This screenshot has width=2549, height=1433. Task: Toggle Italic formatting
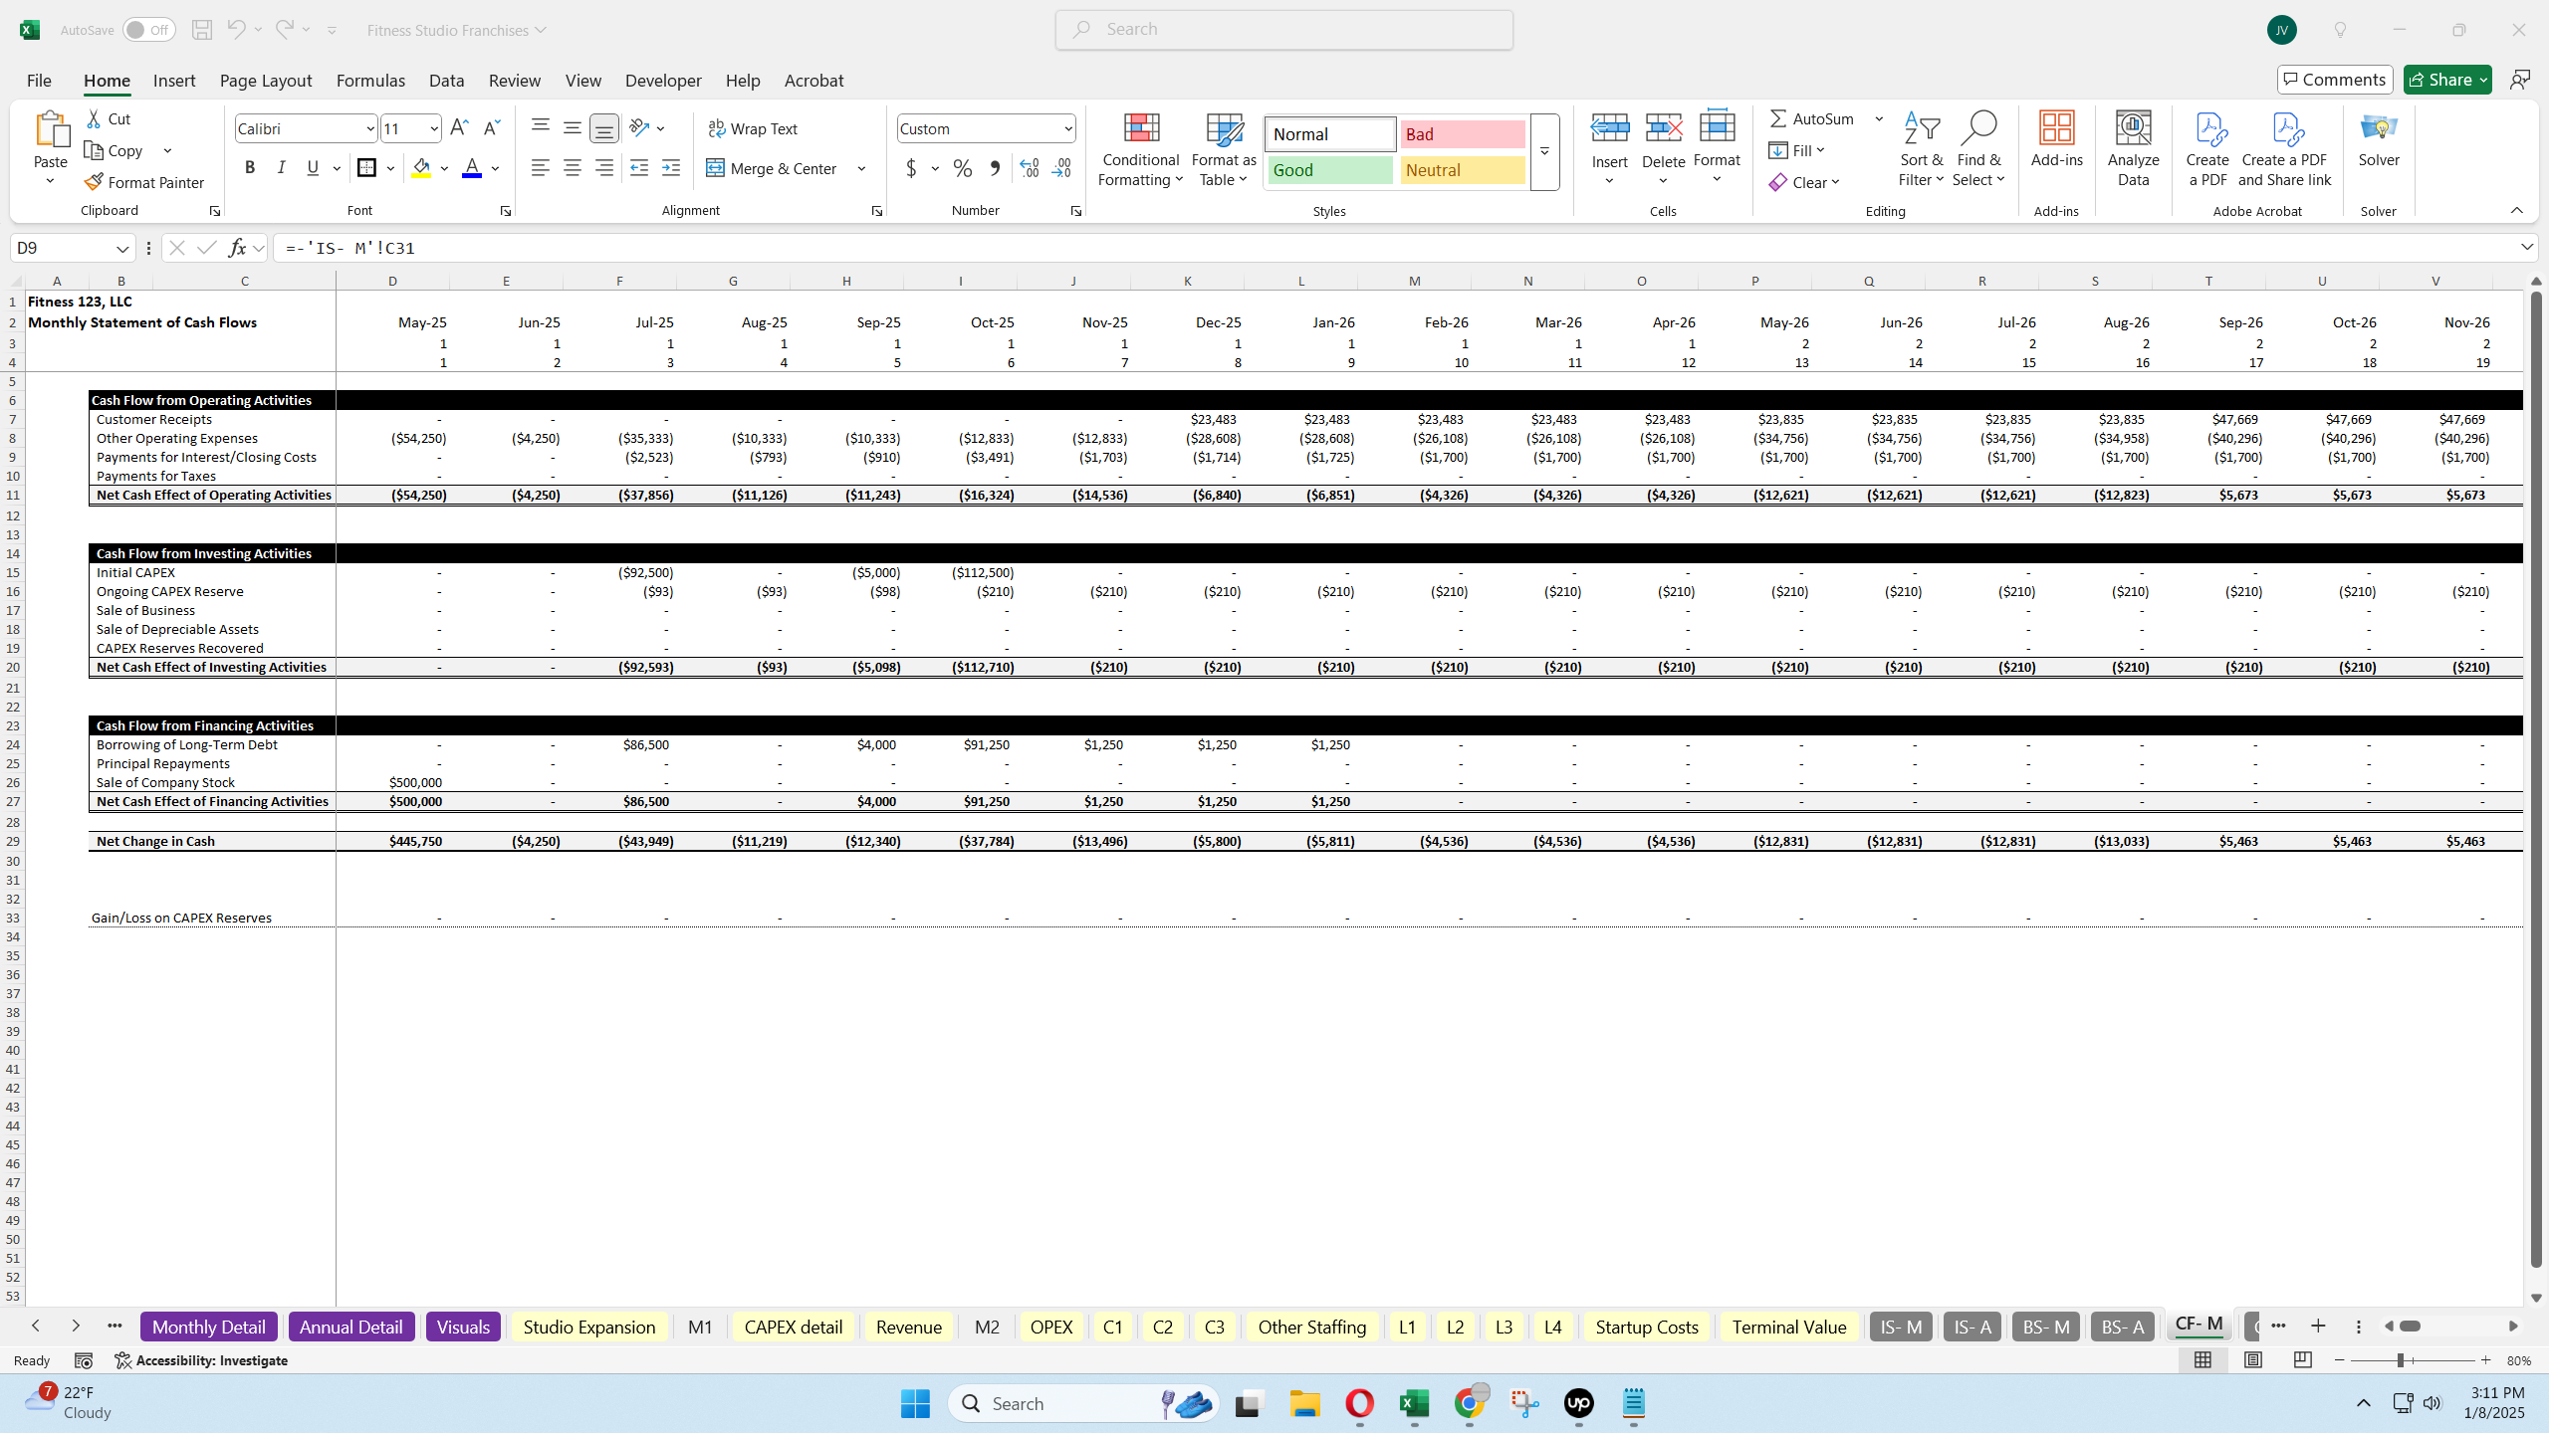click(282, 168)
